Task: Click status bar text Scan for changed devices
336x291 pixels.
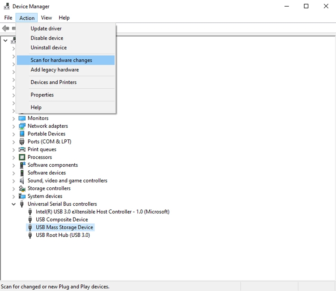Action: coord(55,287)
